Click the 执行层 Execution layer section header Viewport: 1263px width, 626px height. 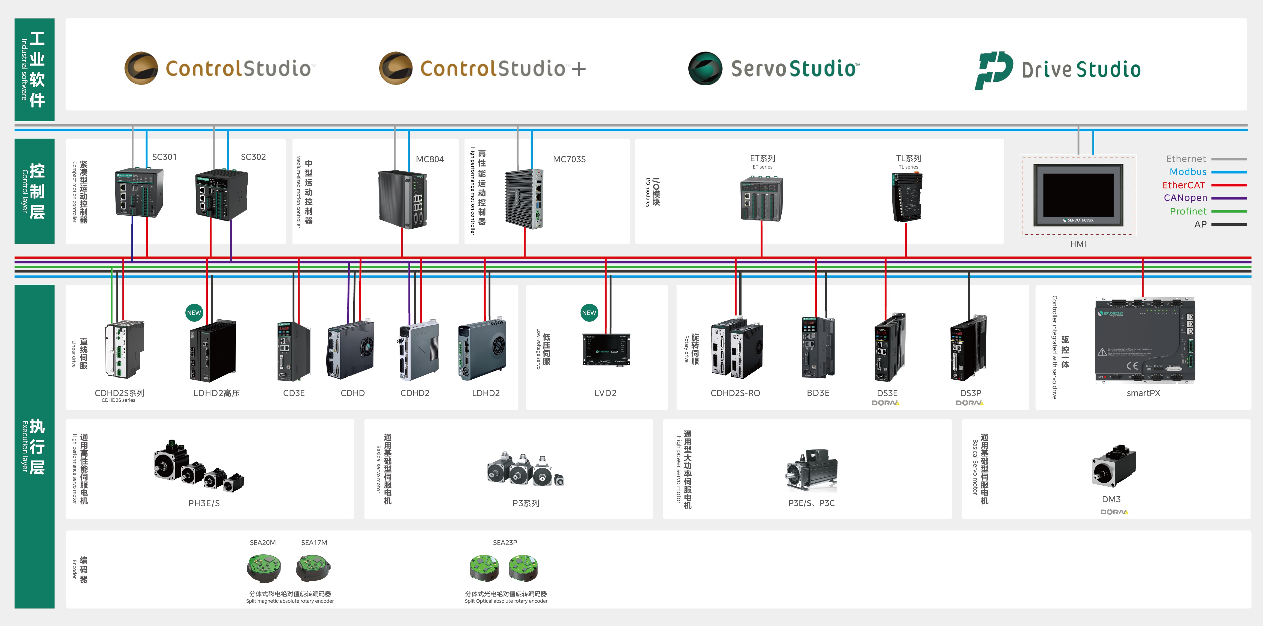(34, 447)
